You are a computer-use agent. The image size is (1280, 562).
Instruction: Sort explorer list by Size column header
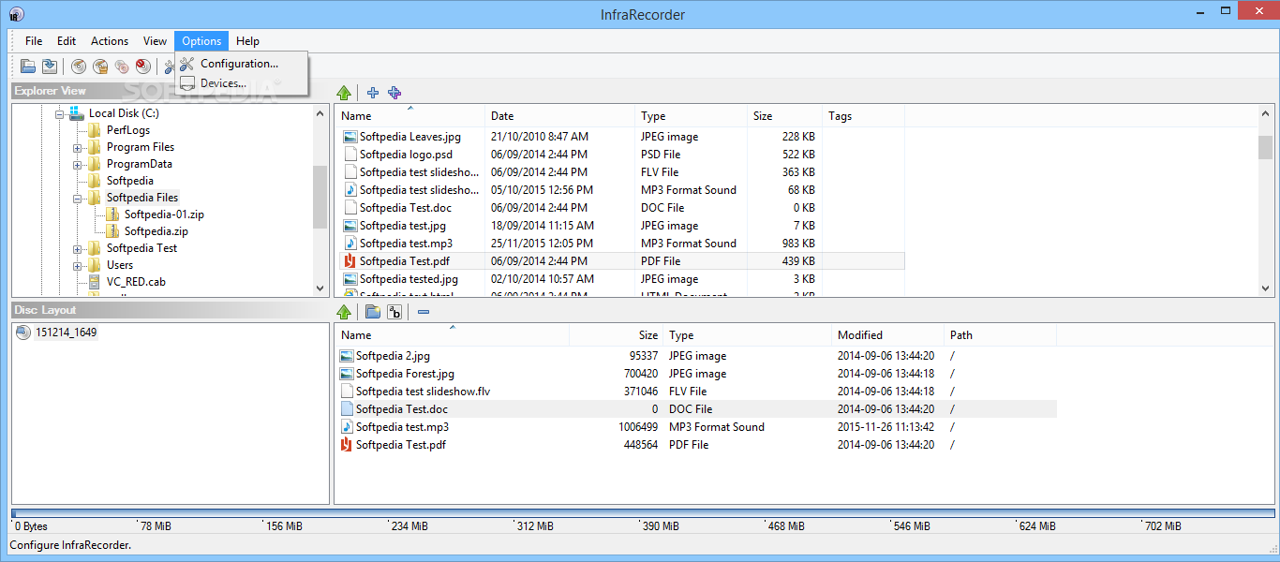click(784, 116)
